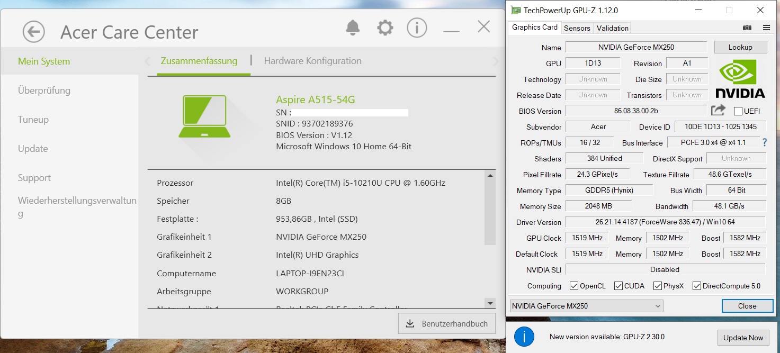Screen dimensions: 780x353
Task: Toggle the CUDA checkbox
Action: 618,286
